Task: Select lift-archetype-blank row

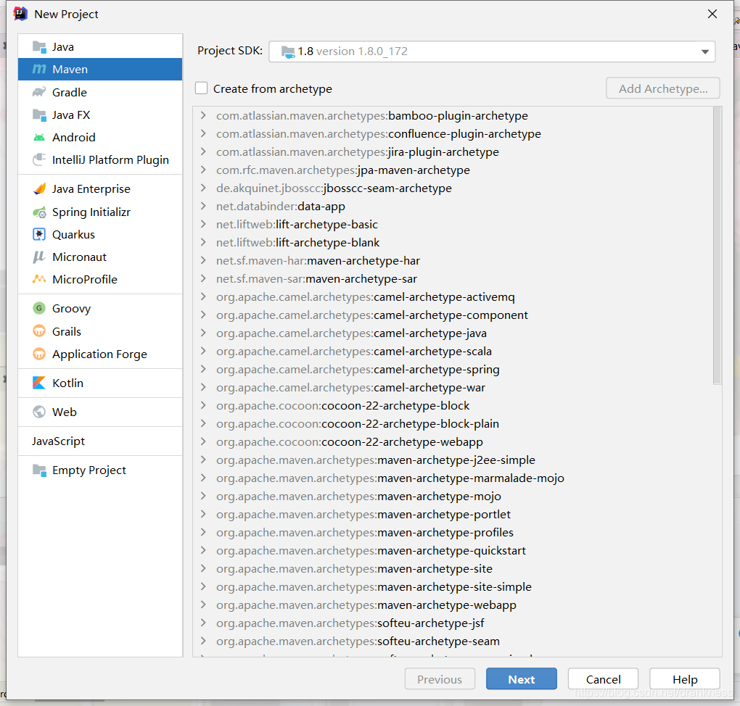Action: [x=453, y=242]
